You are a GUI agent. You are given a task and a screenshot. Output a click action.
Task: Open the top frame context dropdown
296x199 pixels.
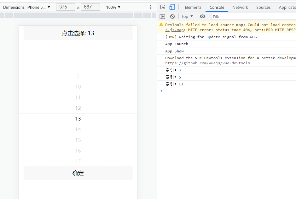(x=187, y=16)
